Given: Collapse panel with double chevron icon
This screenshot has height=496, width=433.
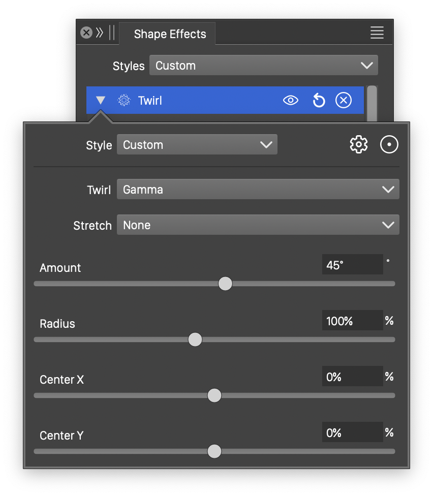Looking at the screenshot, I should 100,33.
